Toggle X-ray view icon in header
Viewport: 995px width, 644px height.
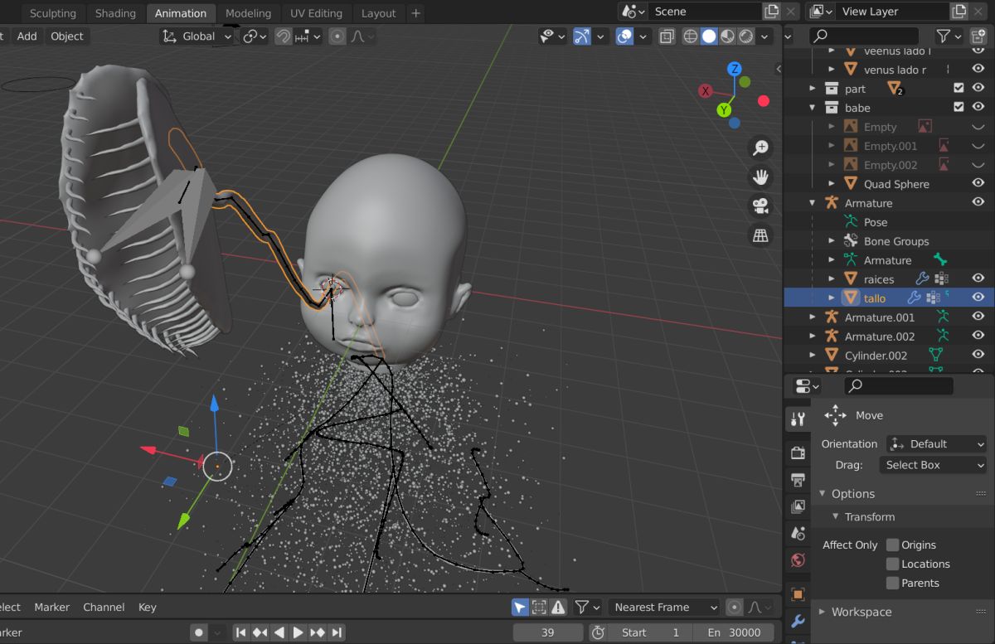pyautogui.click(x=667, y=36)
